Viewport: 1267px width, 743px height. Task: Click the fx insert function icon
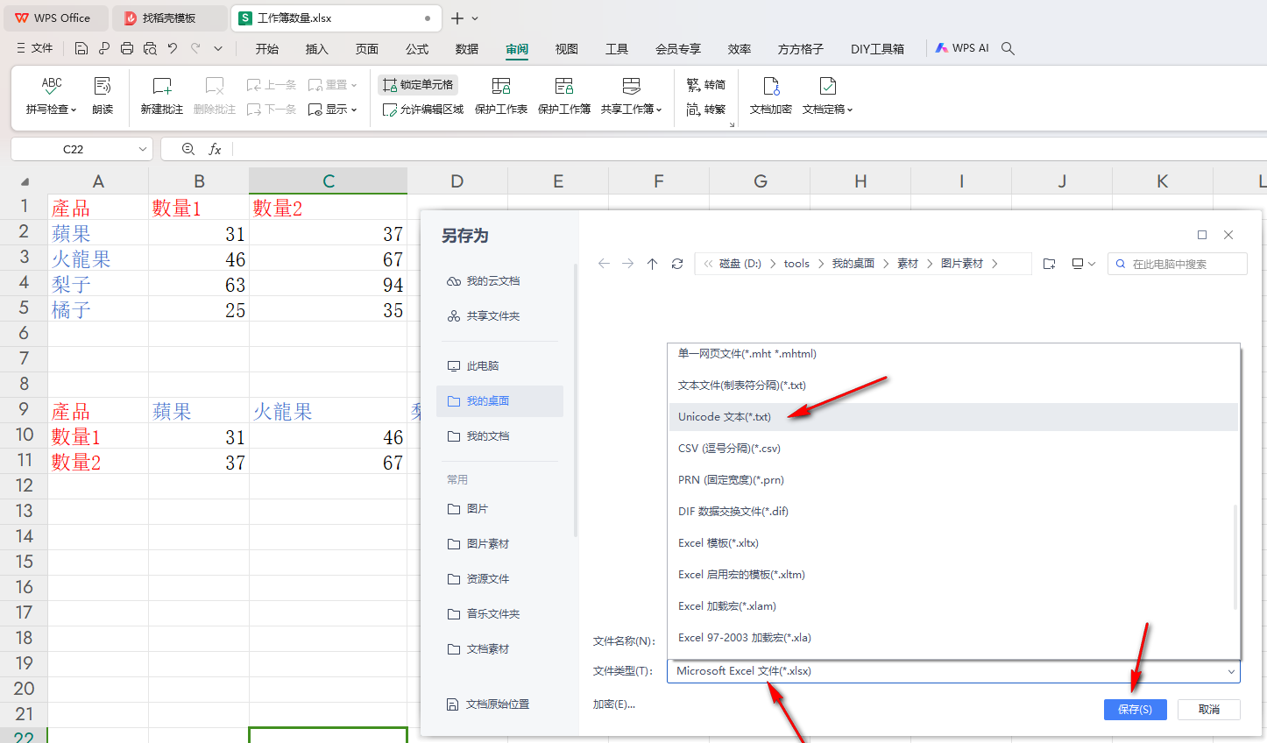tap(215, 149)
